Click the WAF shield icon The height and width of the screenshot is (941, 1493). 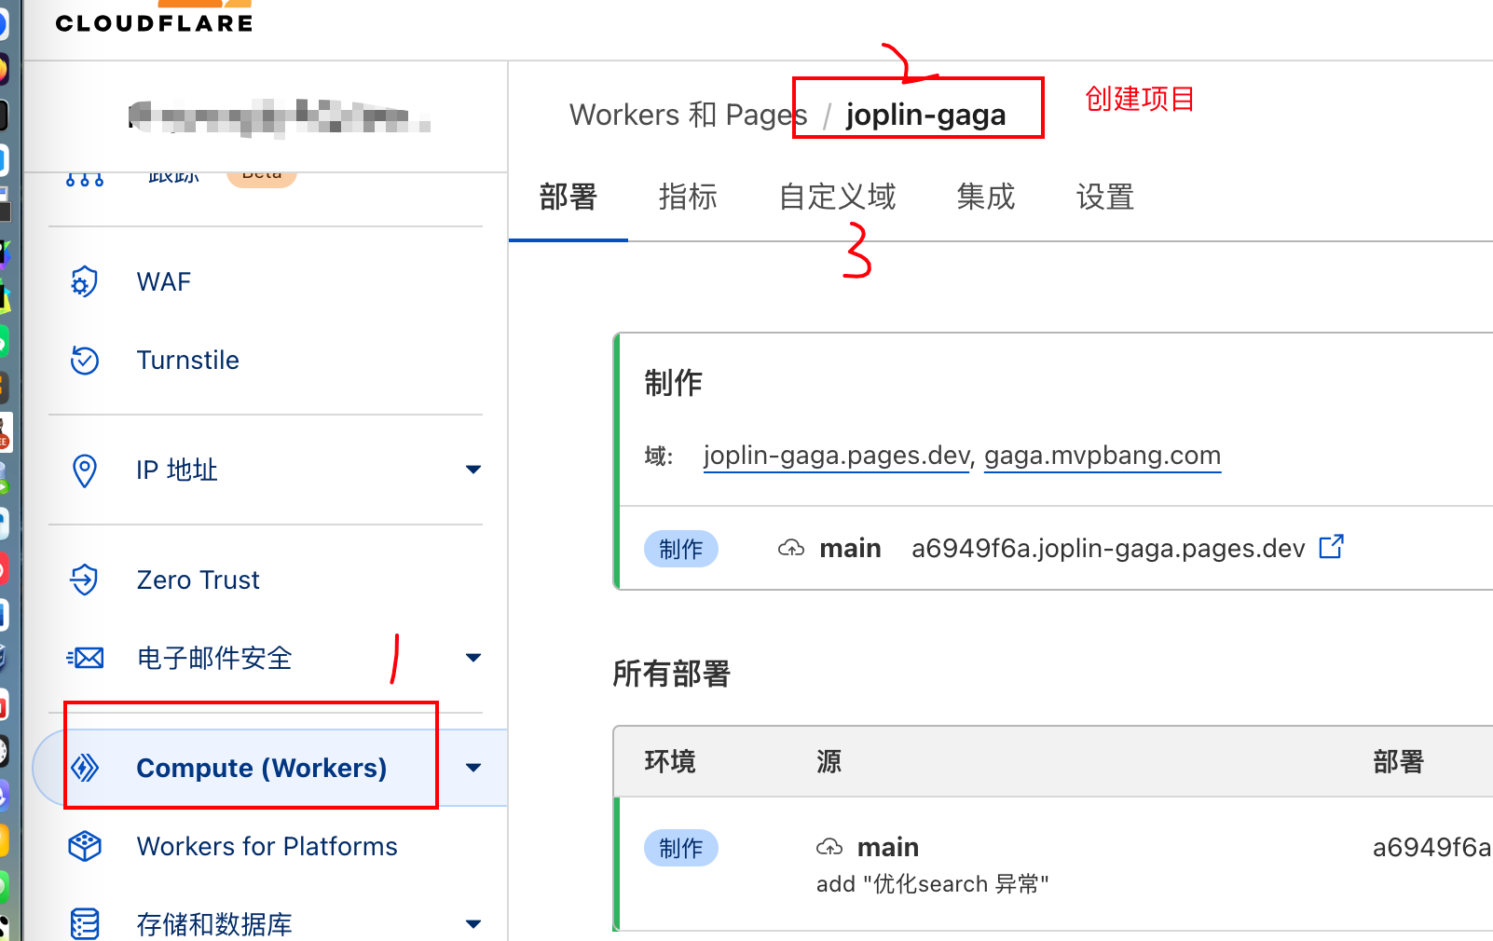pos(85,281)
